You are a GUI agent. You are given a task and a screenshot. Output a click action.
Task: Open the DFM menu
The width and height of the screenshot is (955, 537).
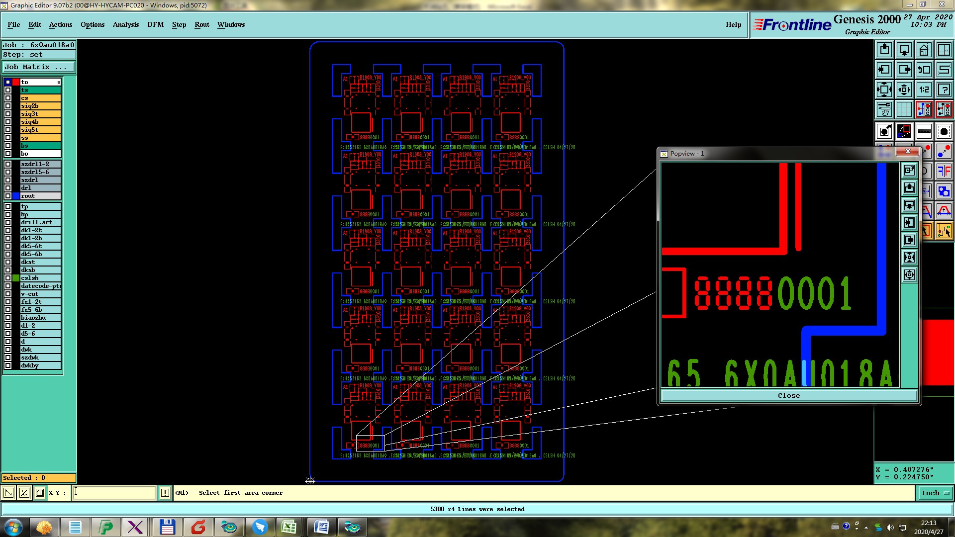155,24
